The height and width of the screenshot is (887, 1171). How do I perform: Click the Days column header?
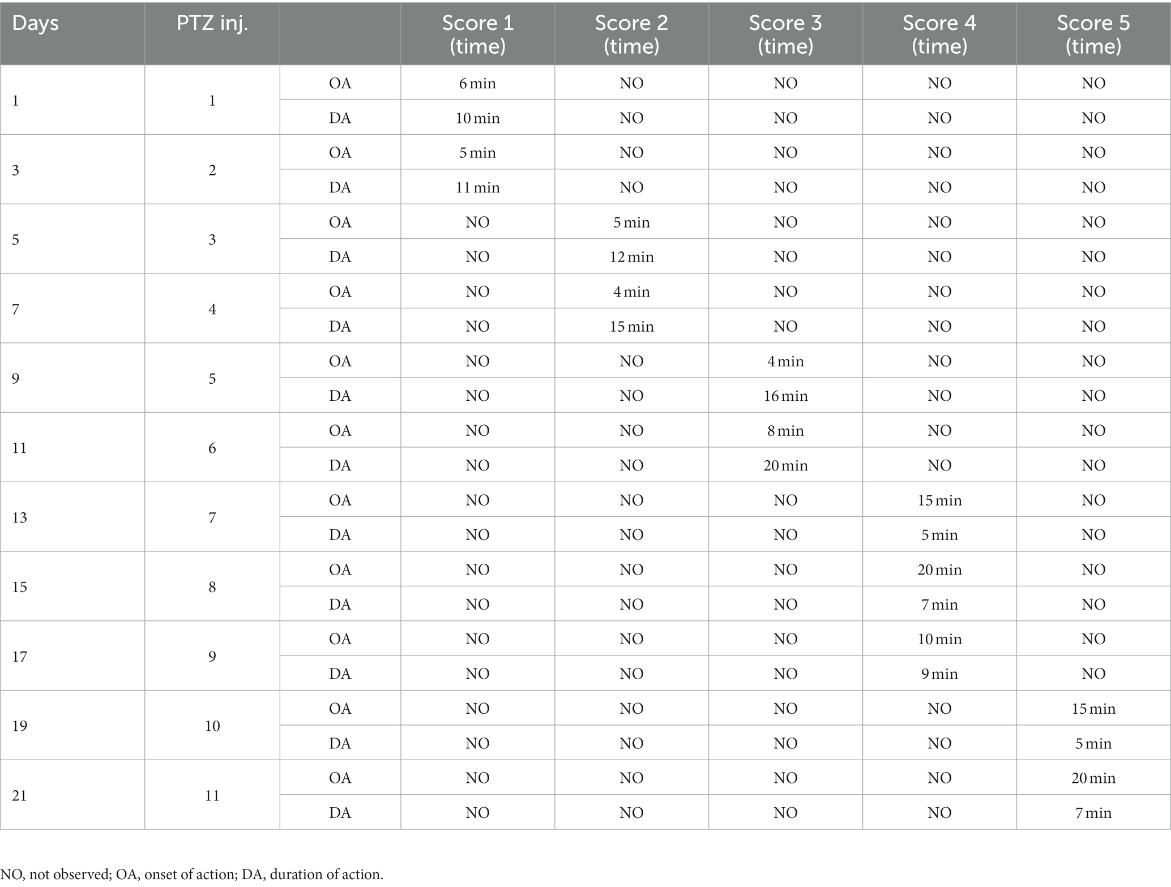coord(35,23)
